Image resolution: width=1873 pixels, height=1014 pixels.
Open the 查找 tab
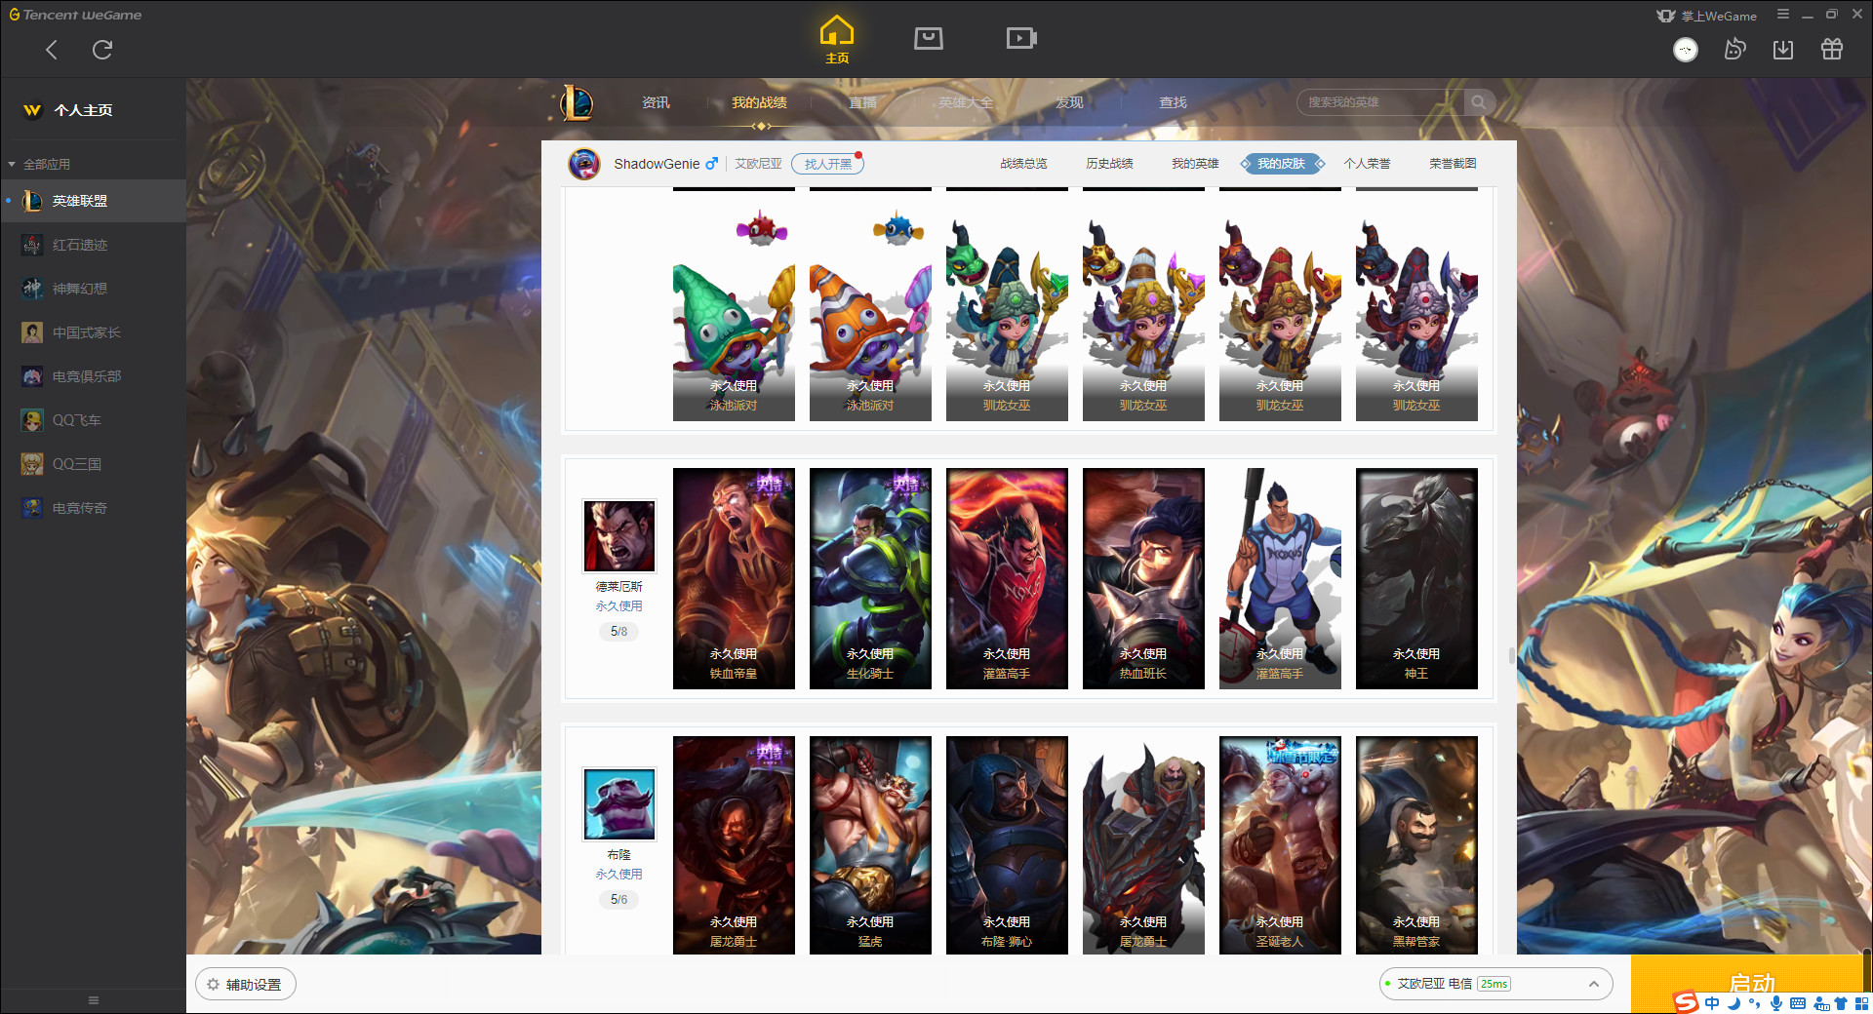click(1173, 102)
